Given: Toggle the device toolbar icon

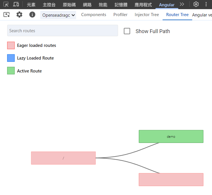Looking at the screenshot, I should pos(16,4).
